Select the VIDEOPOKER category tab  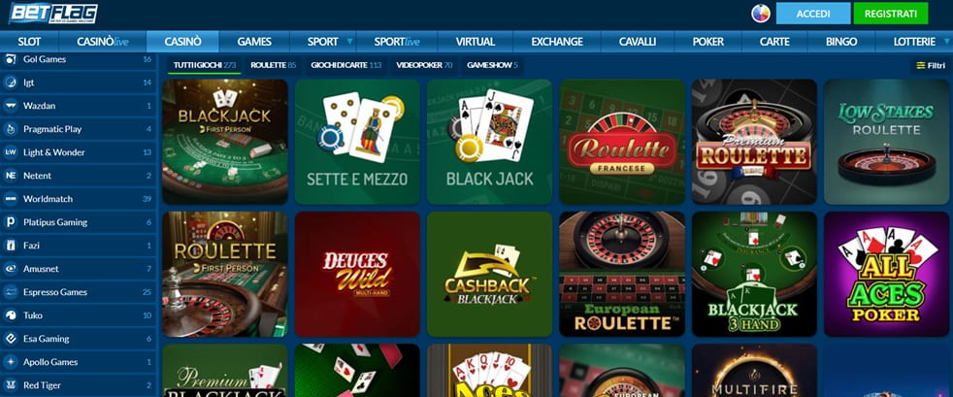(424, 65)
